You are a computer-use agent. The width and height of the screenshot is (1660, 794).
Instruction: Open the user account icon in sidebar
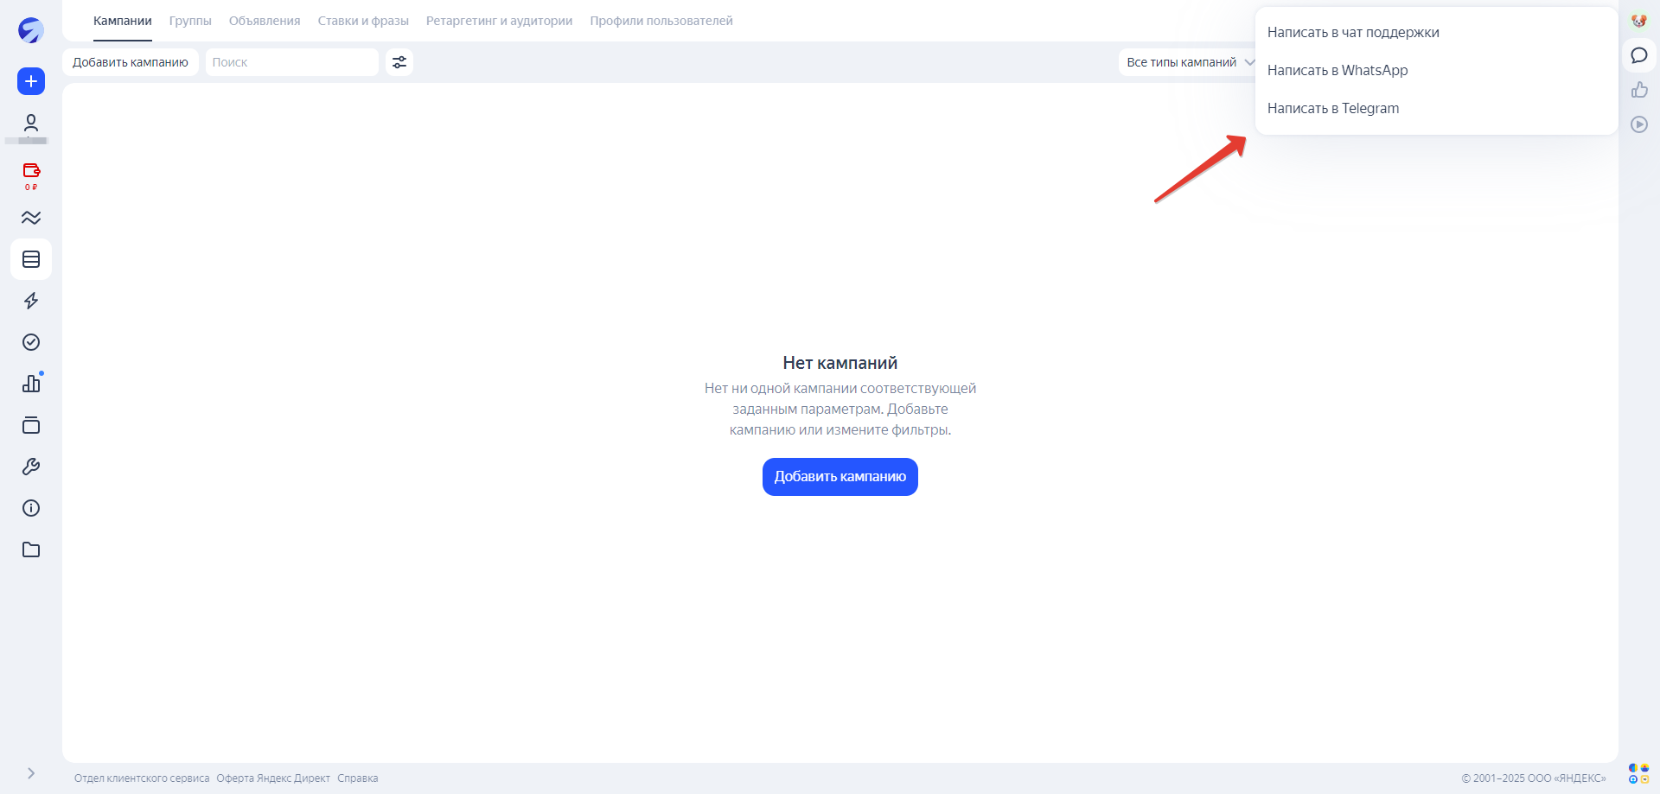coord(31,123)
